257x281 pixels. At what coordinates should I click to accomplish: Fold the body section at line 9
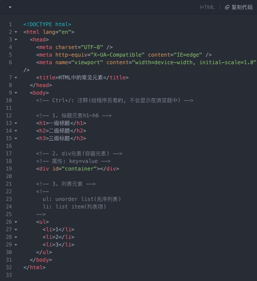pos(16,93)
